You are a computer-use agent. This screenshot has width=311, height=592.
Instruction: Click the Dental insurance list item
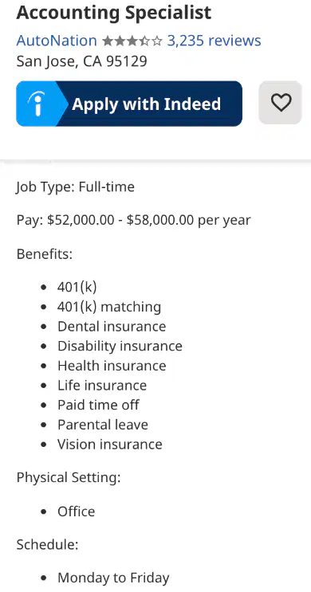pyautogui.click(x=112, y=326)
